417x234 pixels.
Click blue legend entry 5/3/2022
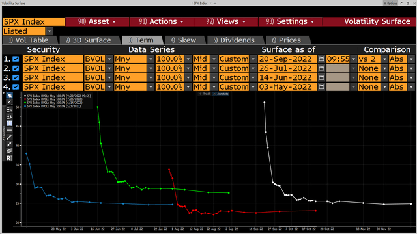tap(52, 106)
